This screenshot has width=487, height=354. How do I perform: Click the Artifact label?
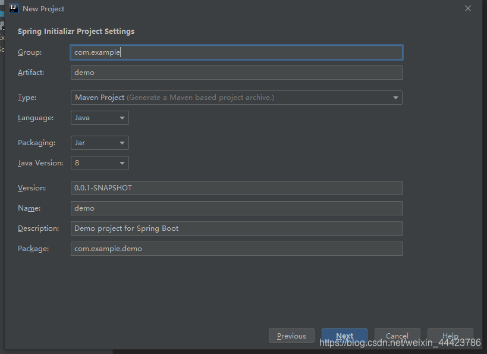click(31, 73)
